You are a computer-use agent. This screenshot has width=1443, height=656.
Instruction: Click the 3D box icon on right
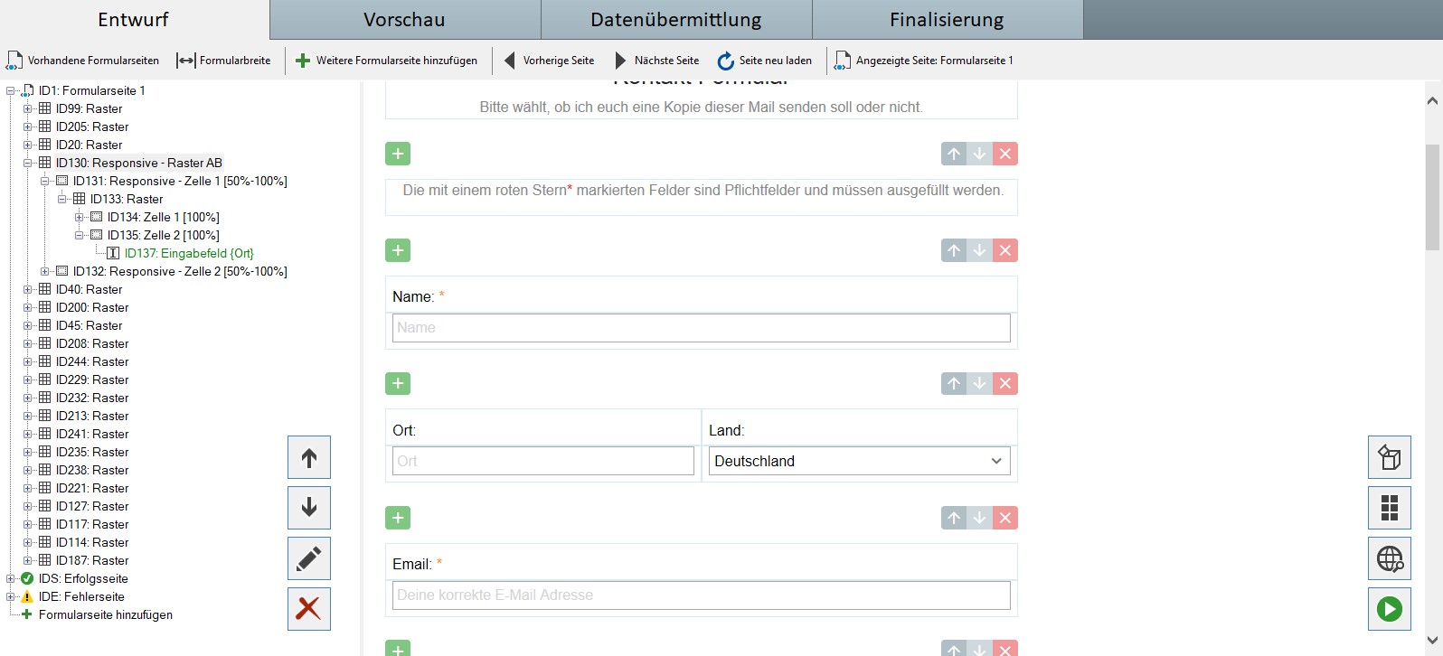[1389, 457]
